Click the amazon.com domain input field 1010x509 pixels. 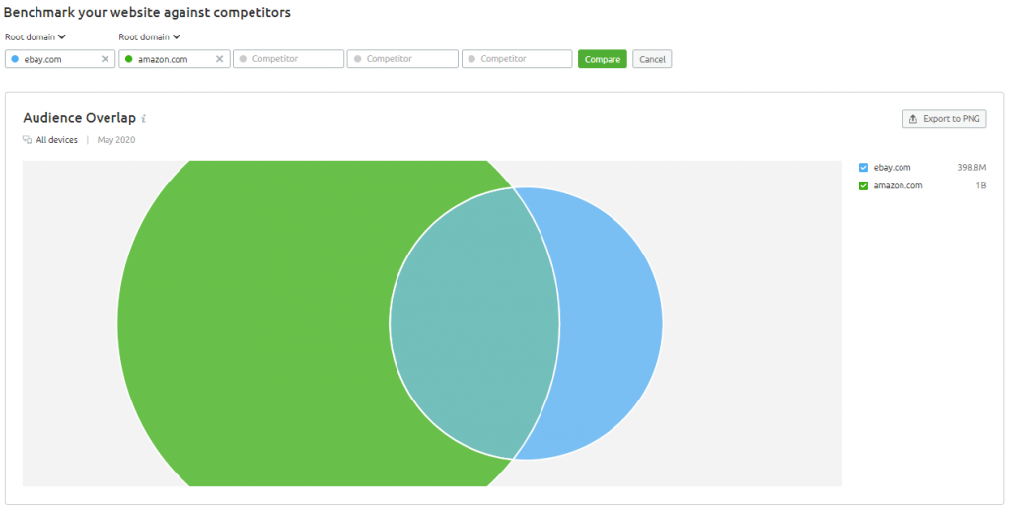click(x=175, y=59)
